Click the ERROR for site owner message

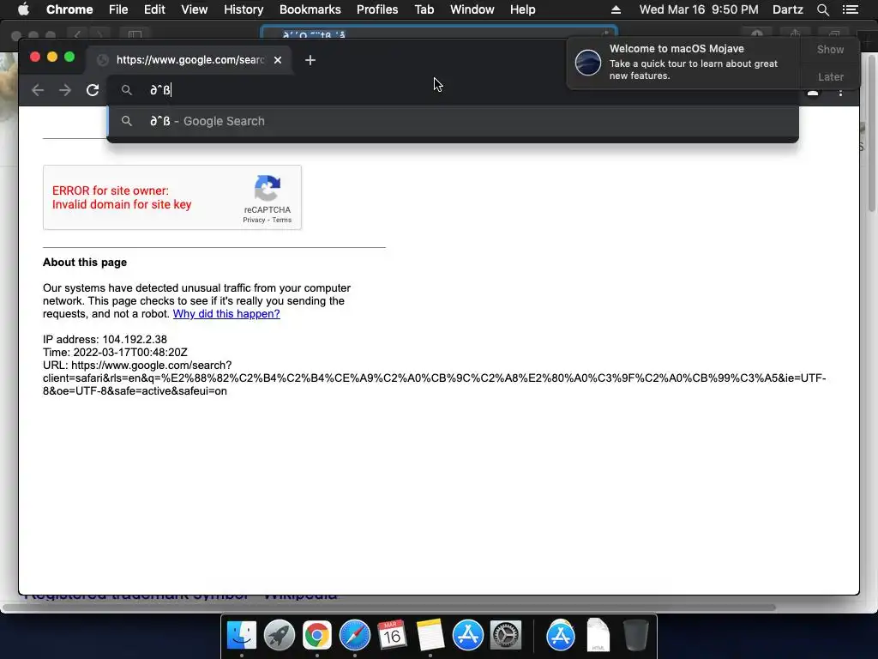click(x=122, y=197)
